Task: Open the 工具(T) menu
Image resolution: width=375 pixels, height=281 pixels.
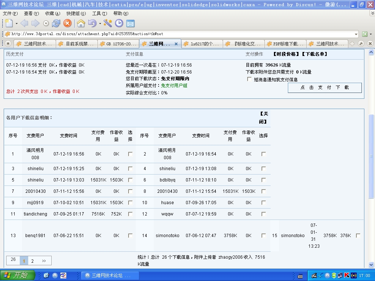Action: point(100,14)
